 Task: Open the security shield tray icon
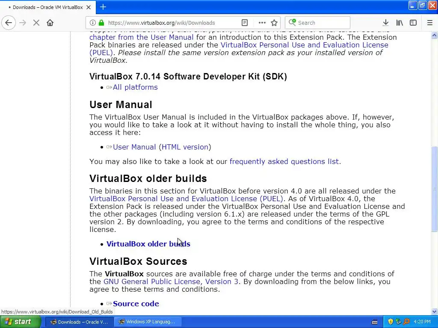(391, 322)
